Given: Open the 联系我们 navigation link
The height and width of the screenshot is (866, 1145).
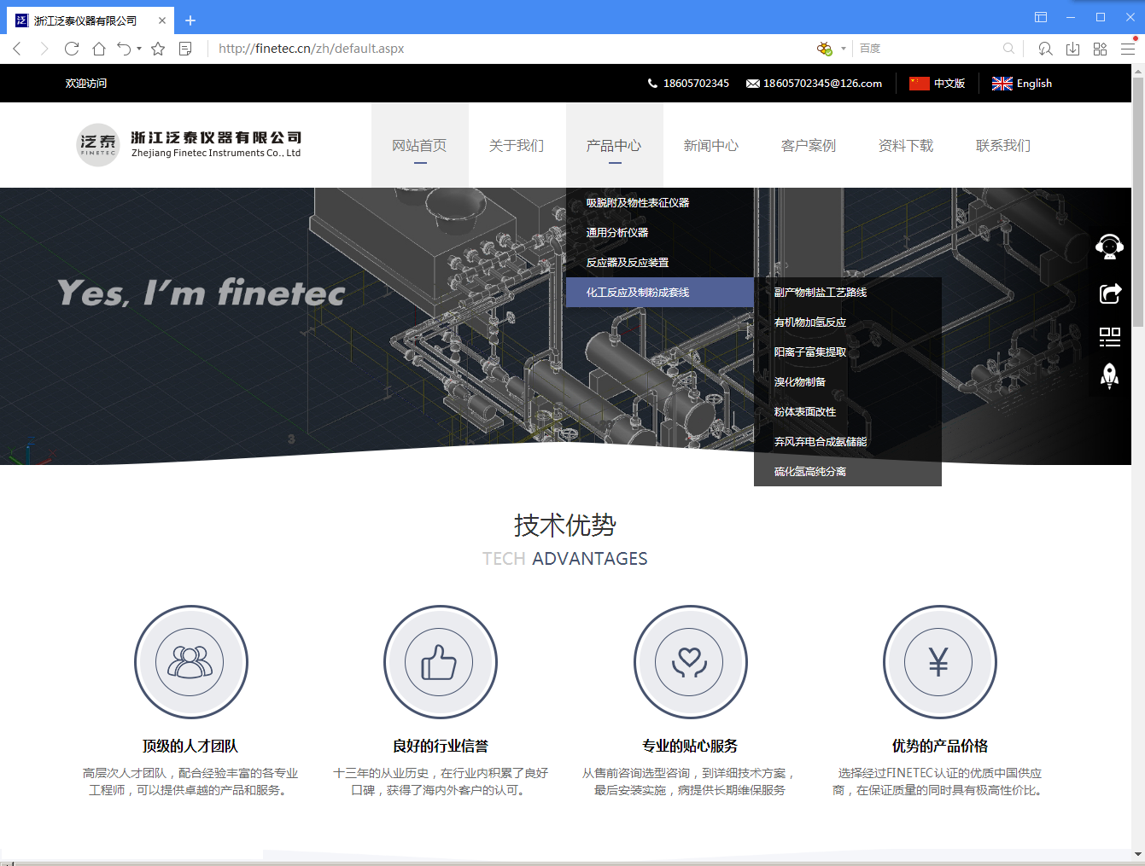Looking at the screenshot, I should coord(1002,146).
